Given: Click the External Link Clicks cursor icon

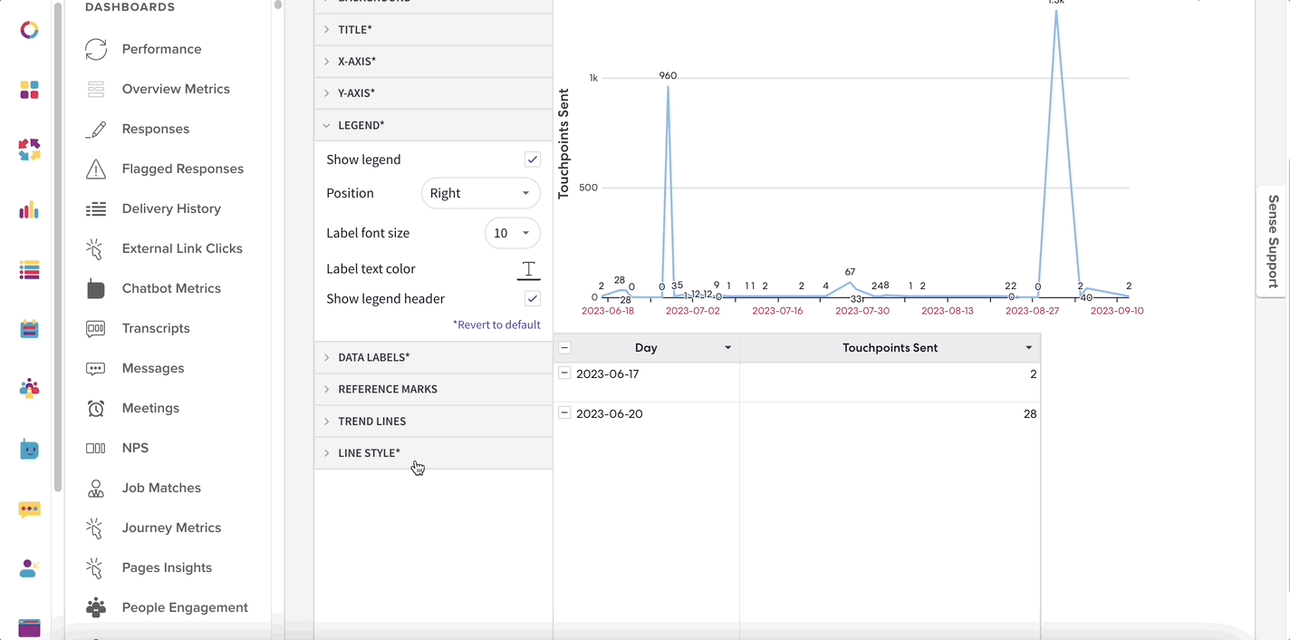Looking at the screenshot, I should tap(95, 248).
